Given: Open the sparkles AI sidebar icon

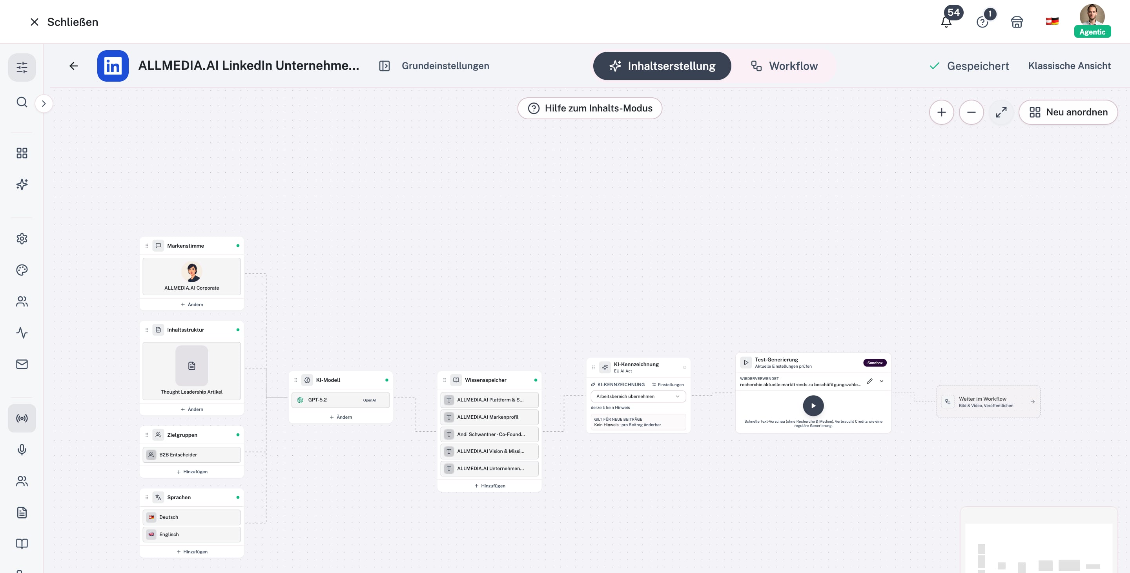Looking at the screenshot, I should tap(22, 184).
